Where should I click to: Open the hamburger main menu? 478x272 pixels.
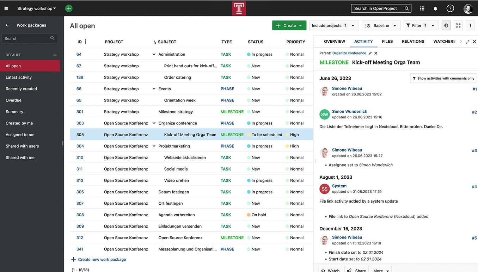[6, 8]
